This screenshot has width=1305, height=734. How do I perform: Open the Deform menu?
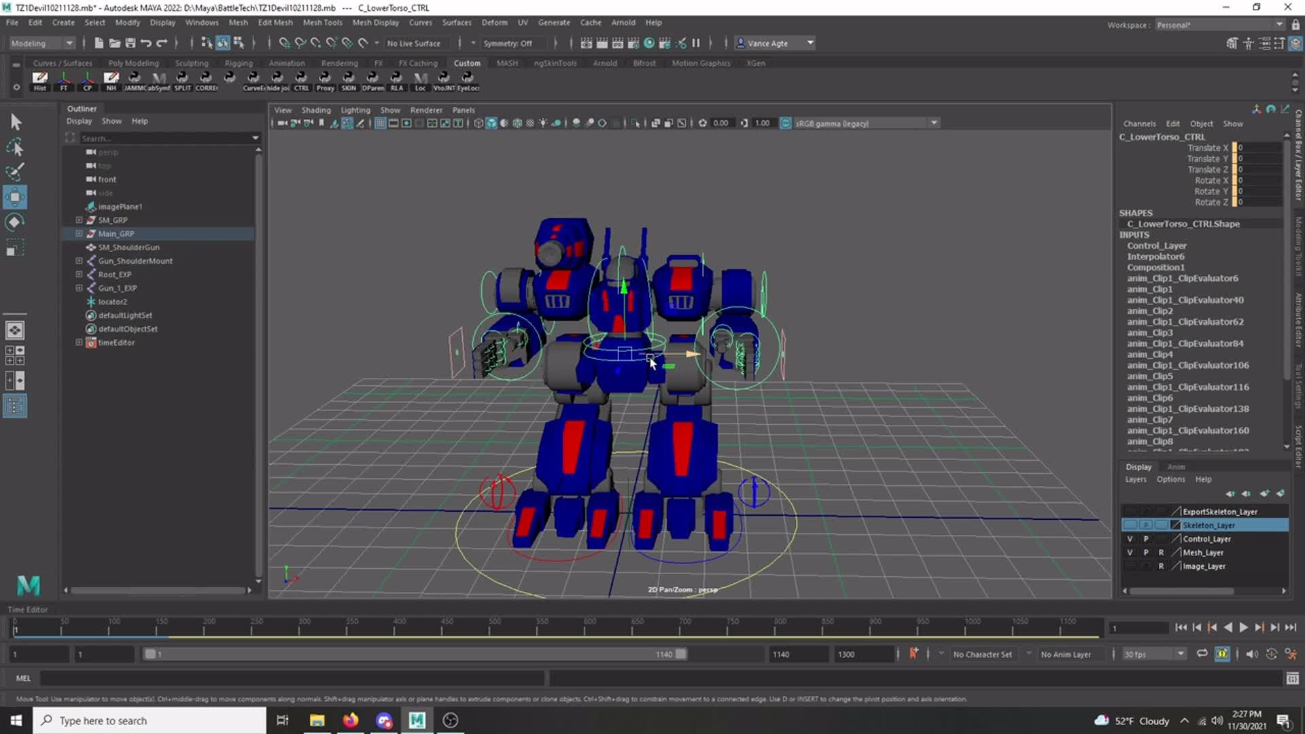point(494,22)
